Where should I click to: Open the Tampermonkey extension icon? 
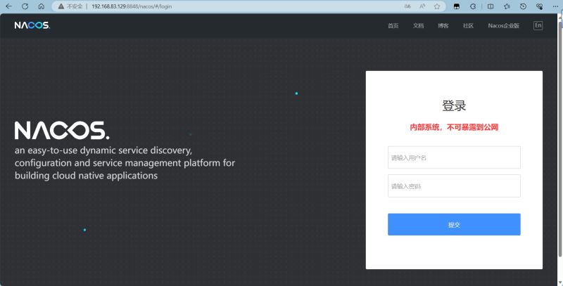coord(456,6)
